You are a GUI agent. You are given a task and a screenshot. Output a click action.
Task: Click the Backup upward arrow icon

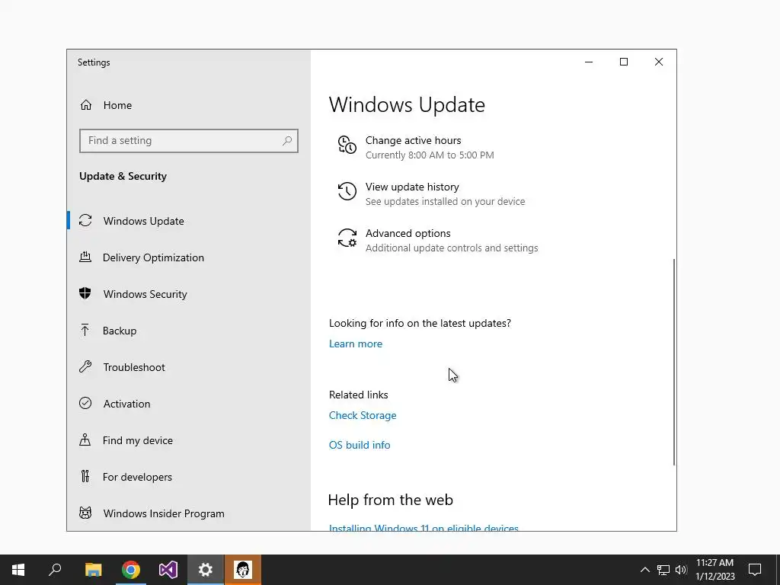[85, 331]
